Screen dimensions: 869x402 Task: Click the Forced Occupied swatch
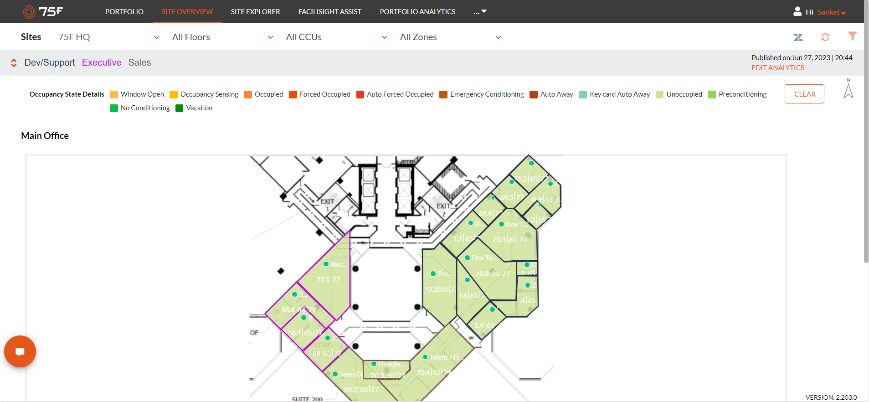tap(293, 94)
